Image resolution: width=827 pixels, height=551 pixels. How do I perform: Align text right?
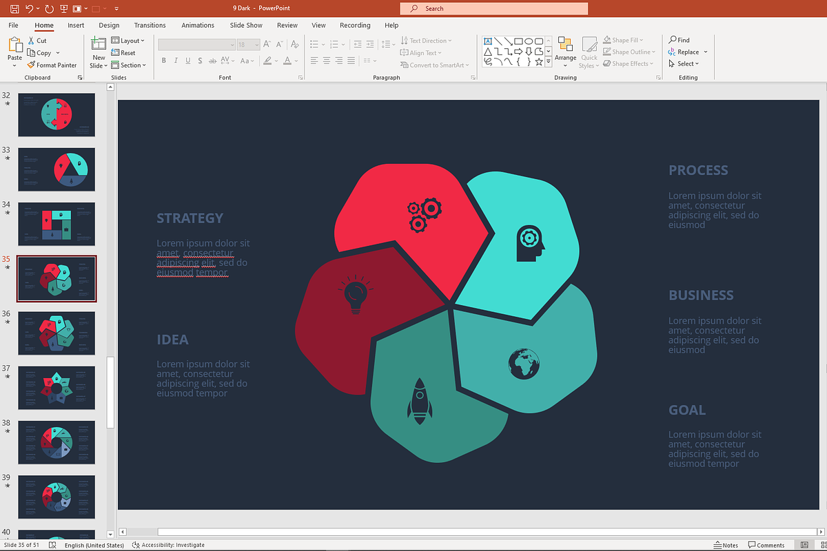click(x=339, y=61)
